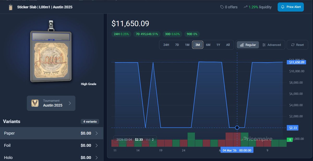Screen dimensions: 313x161
Task: Select the 1Y time range
Action: tap(218, 45)
